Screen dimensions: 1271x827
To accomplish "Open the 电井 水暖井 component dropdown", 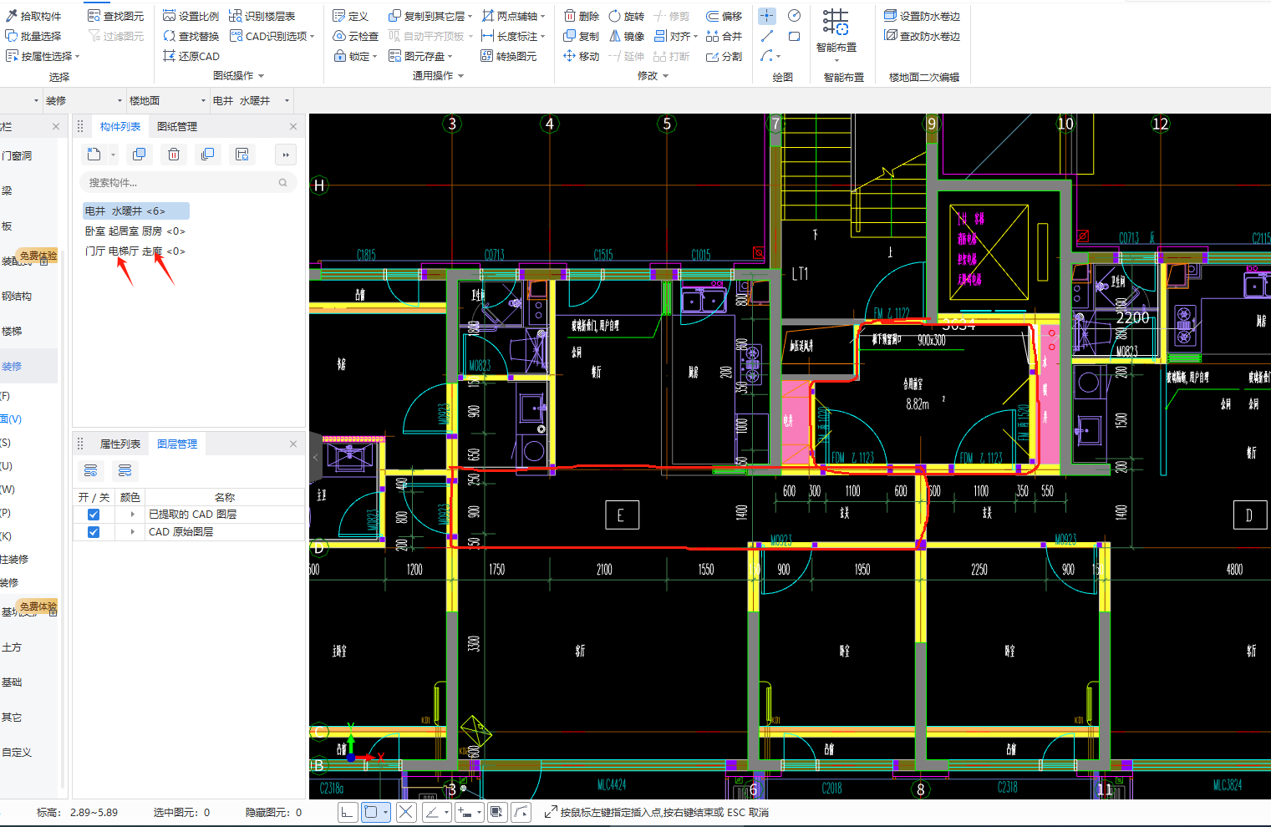I will pyautogui.click(x=287, y=100).
